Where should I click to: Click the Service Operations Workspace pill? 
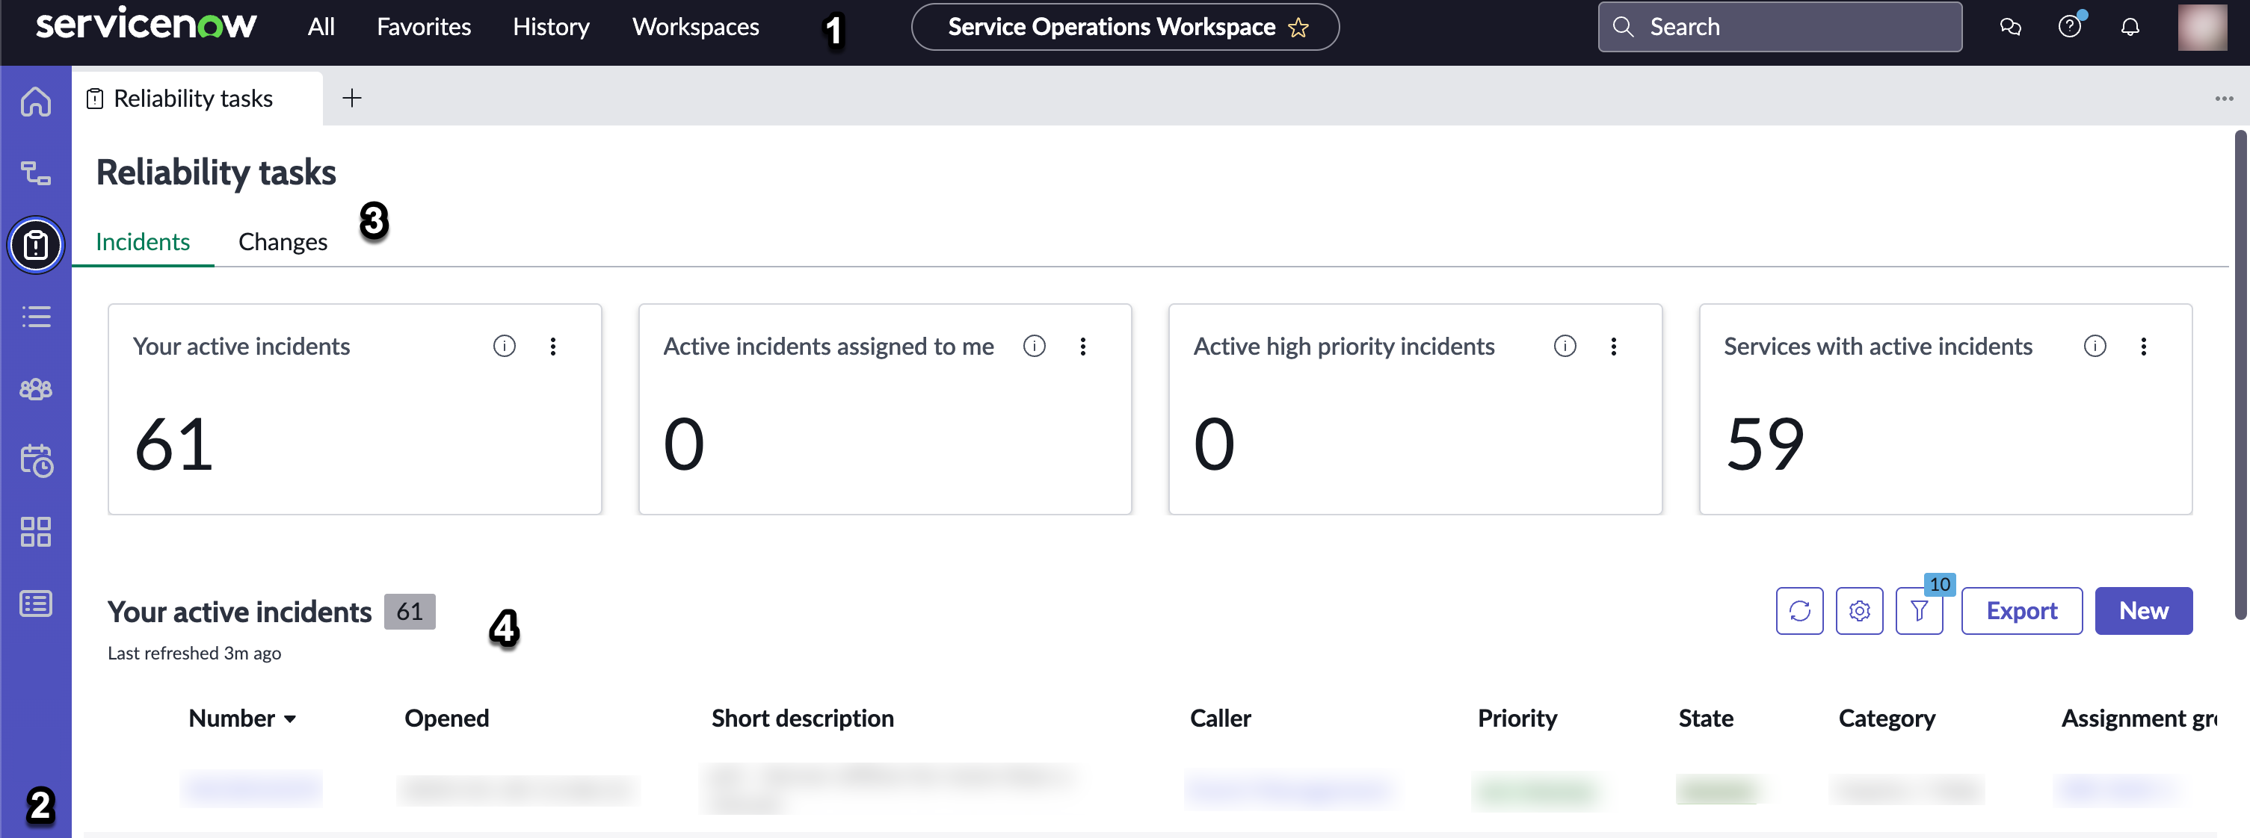coord(1124,27)
